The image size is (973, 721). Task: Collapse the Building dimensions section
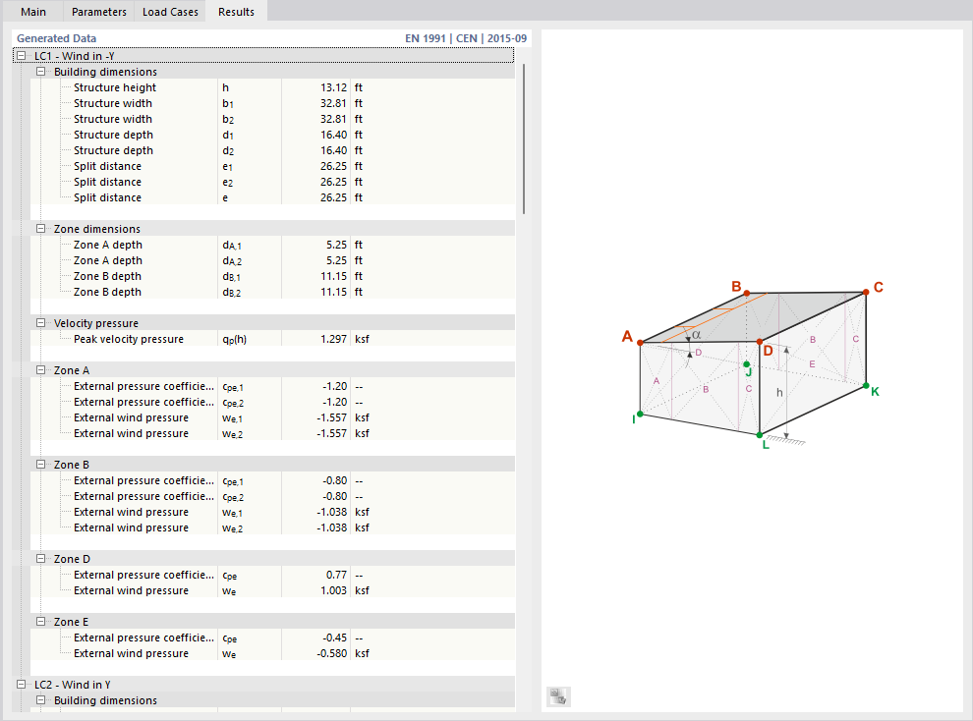coord(39,71)
